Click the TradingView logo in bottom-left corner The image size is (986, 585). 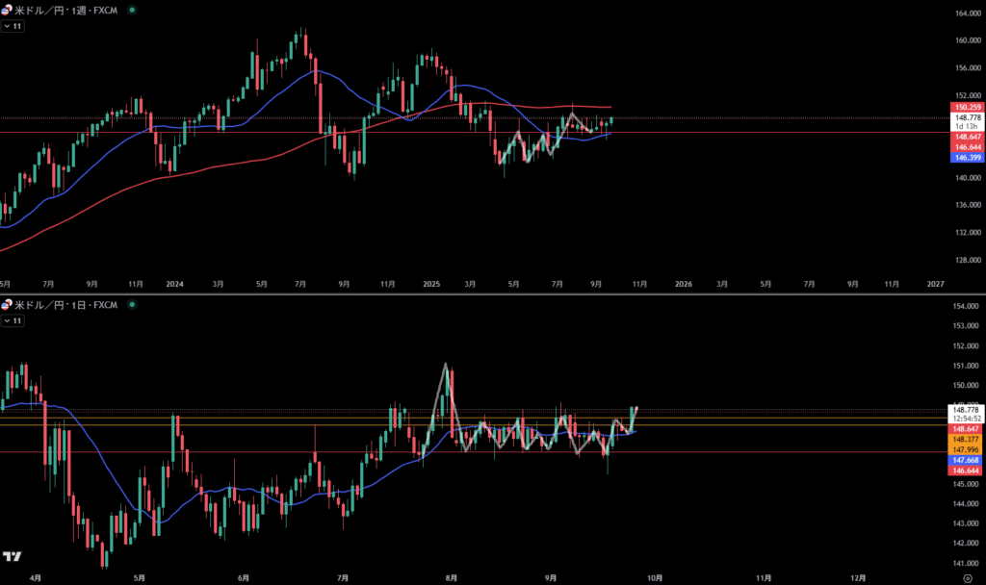[x=12, y=557]
